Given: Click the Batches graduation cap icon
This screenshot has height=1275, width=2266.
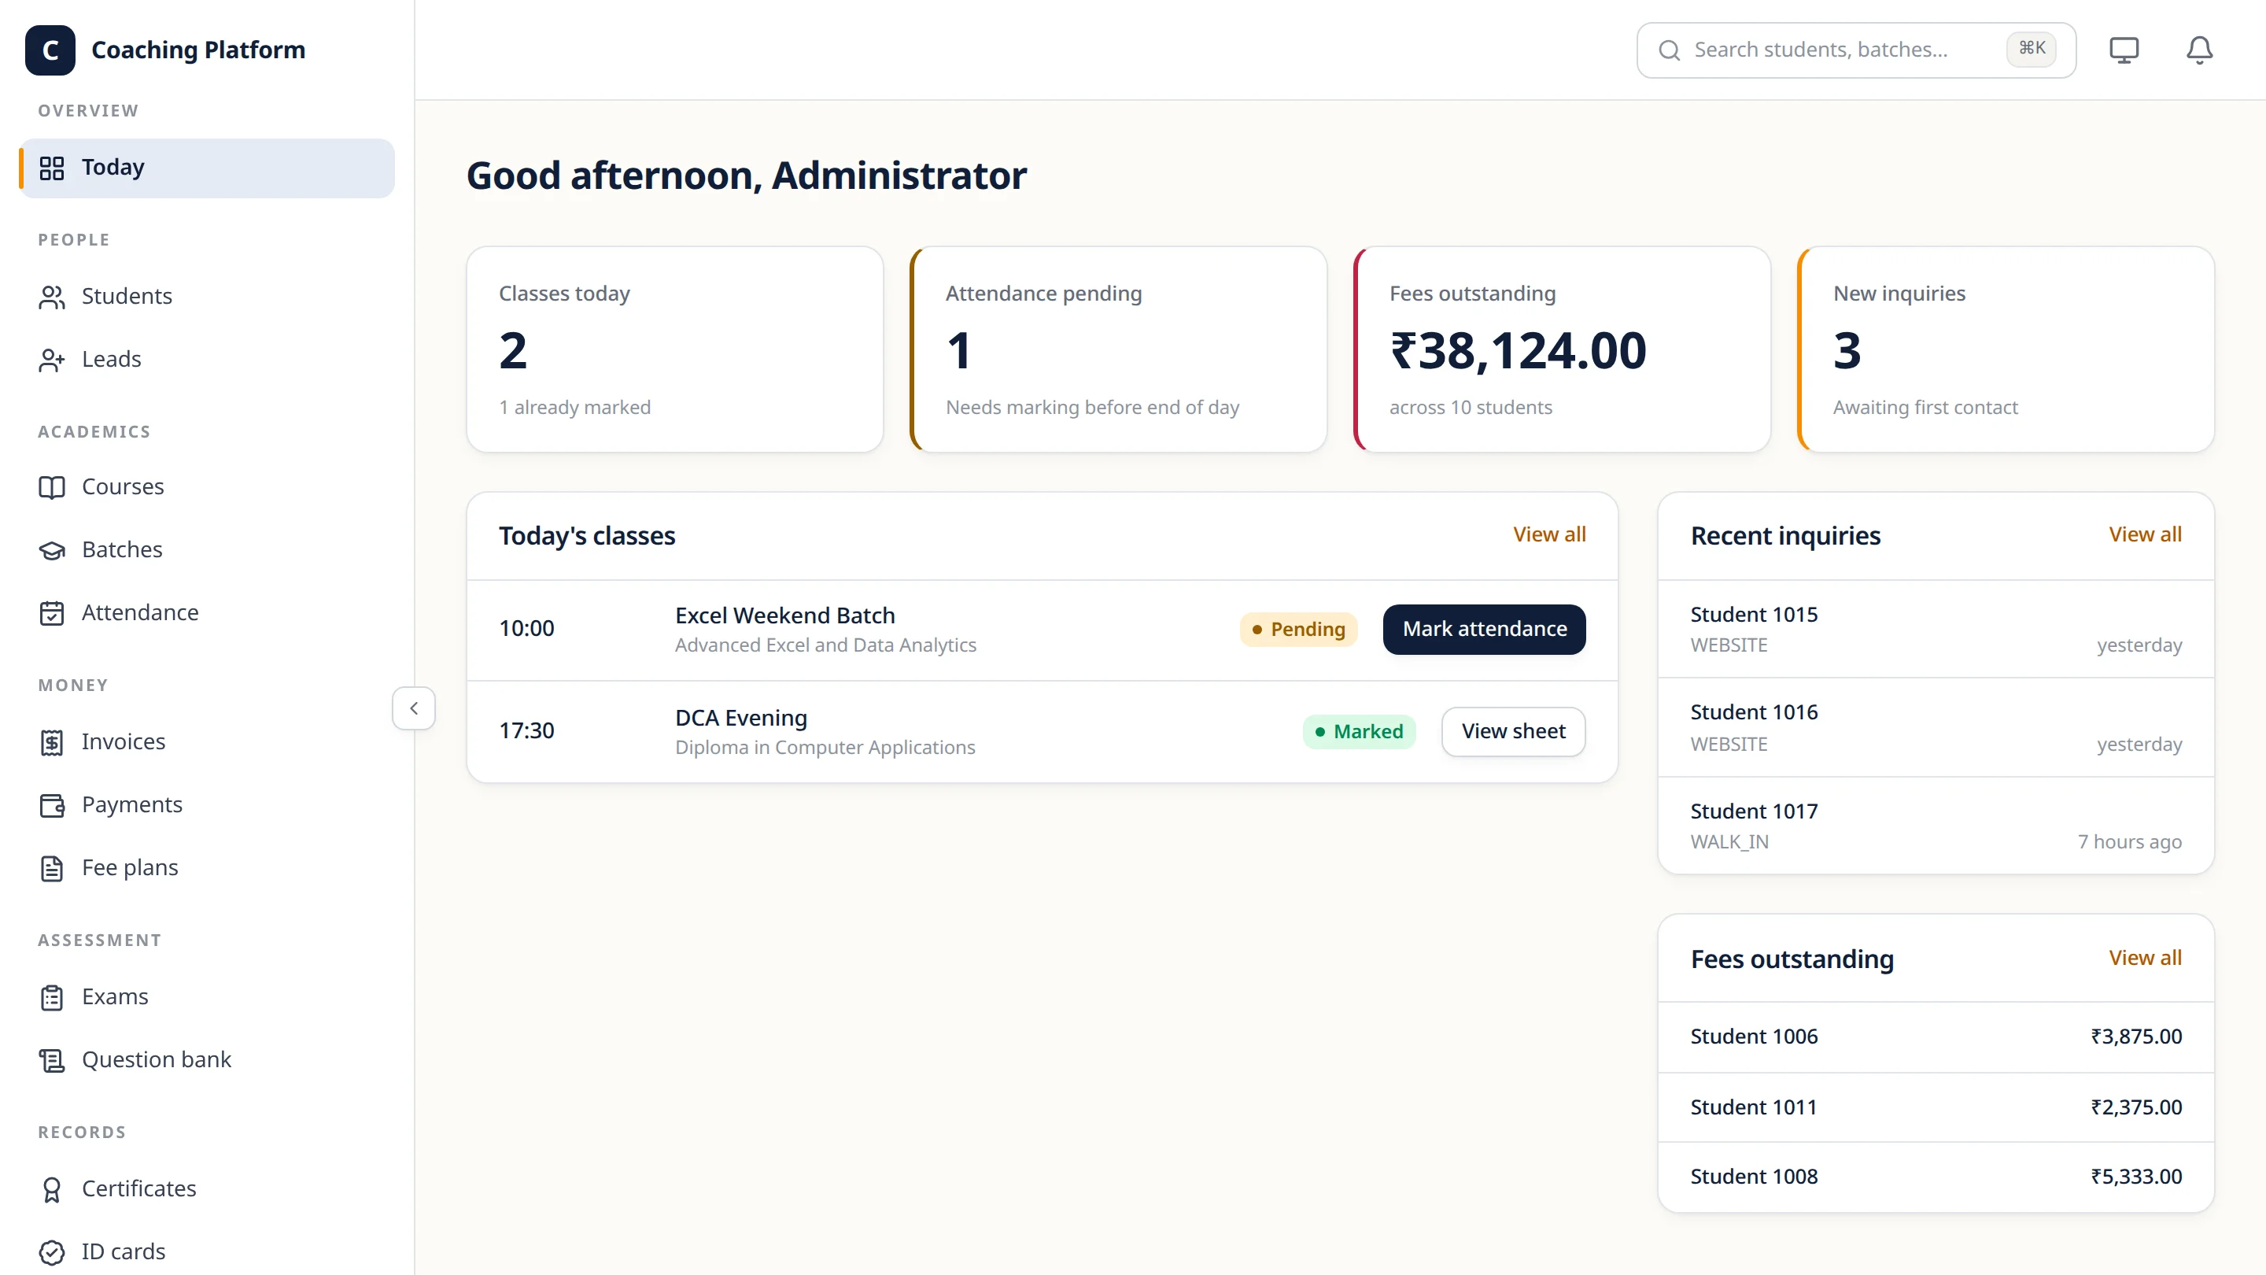Looking at the screenshot, I should (x=52, y=551).
